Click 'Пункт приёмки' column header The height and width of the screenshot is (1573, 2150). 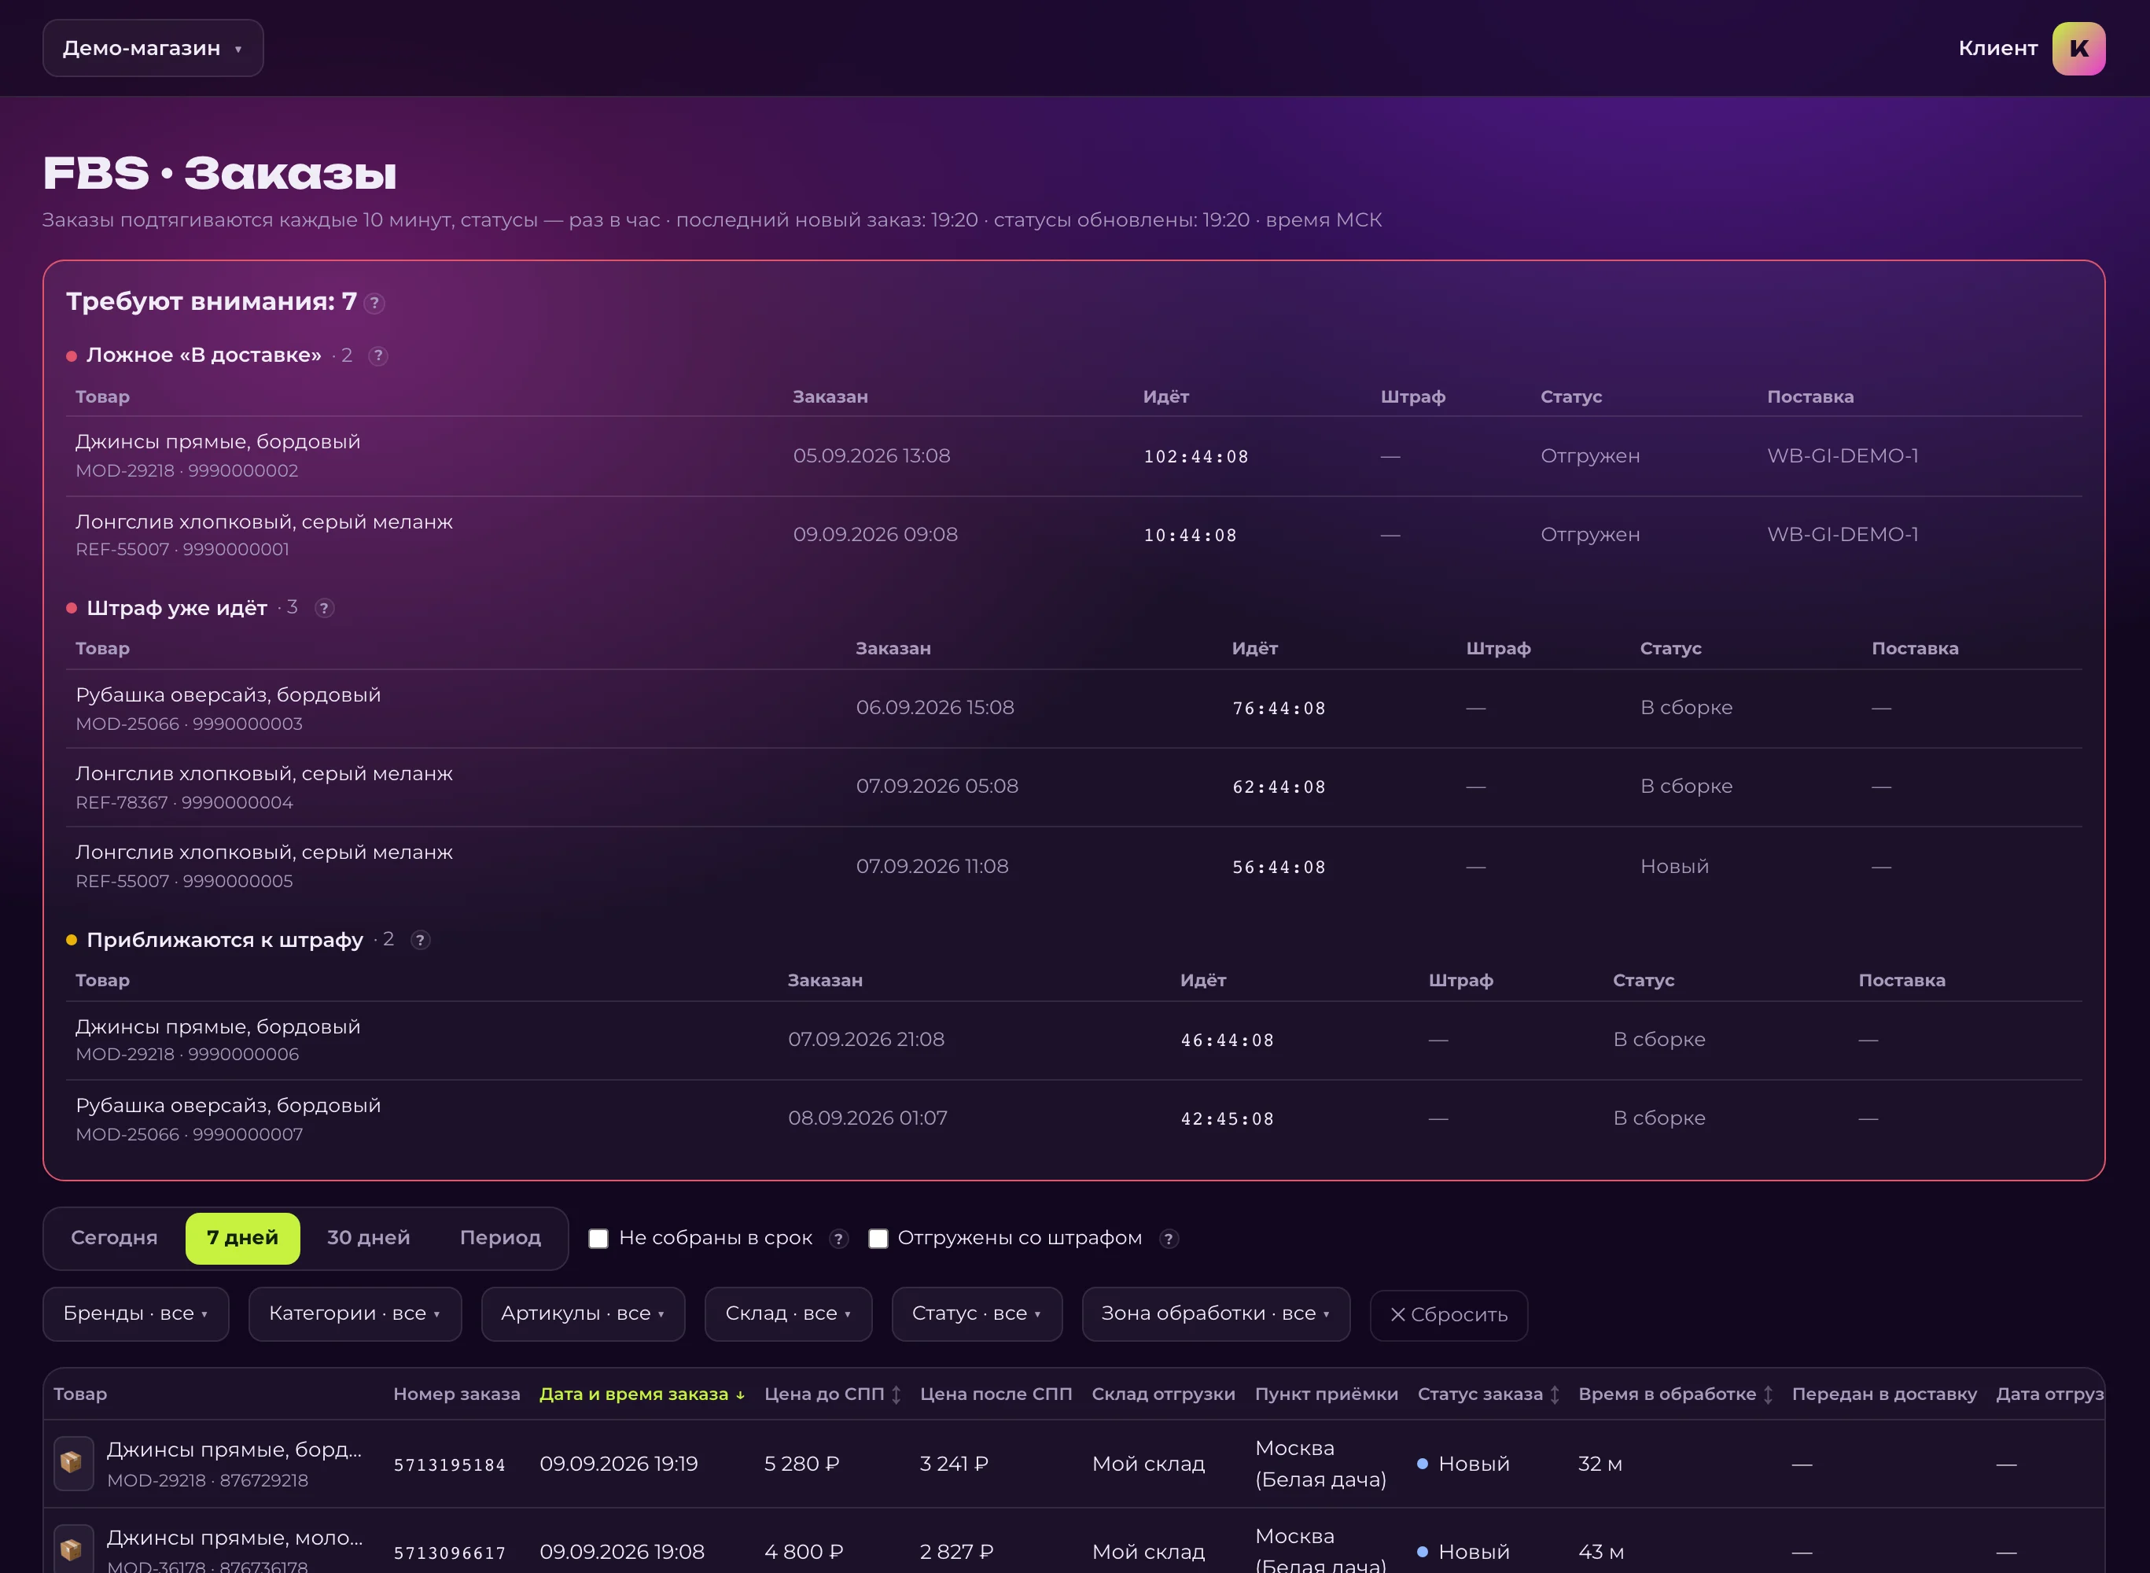[x=1327, y=1394]
